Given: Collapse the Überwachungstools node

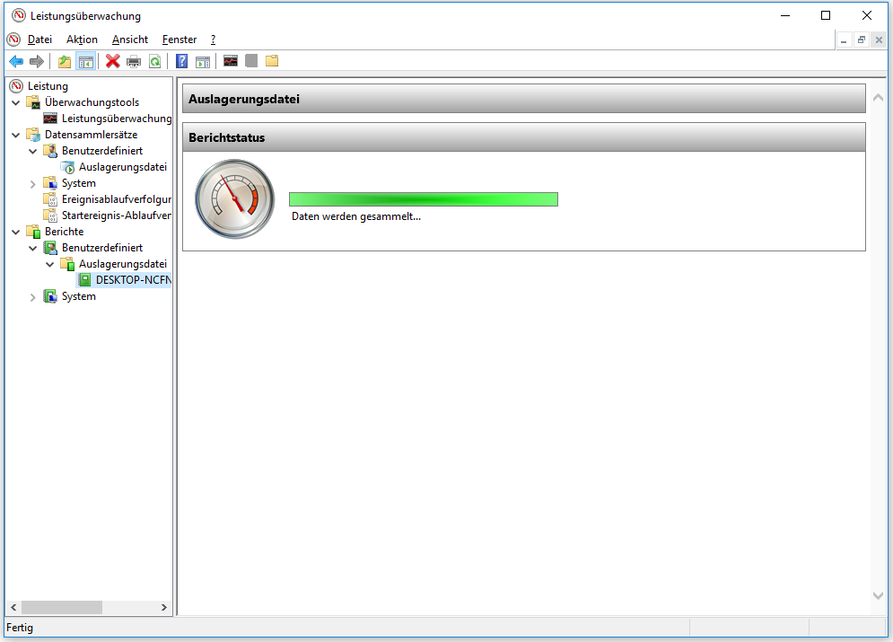Looking at the screenshot, I should 16,102.
